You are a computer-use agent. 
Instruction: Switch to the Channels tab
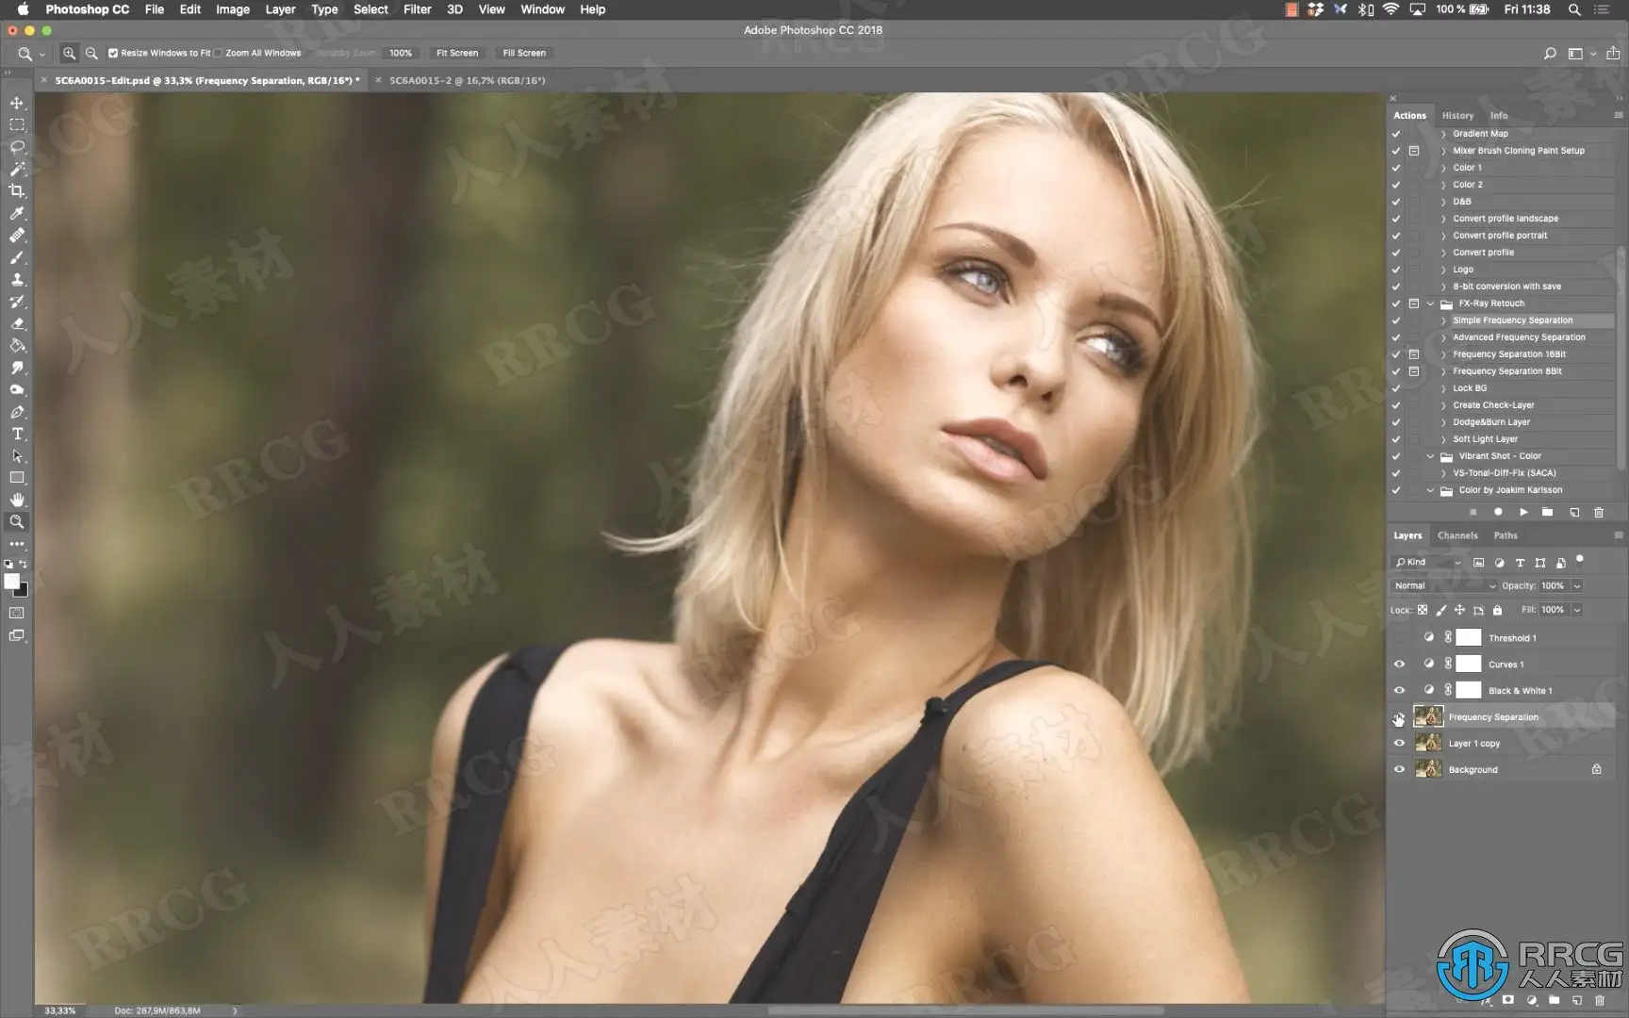coord(1457,535)
